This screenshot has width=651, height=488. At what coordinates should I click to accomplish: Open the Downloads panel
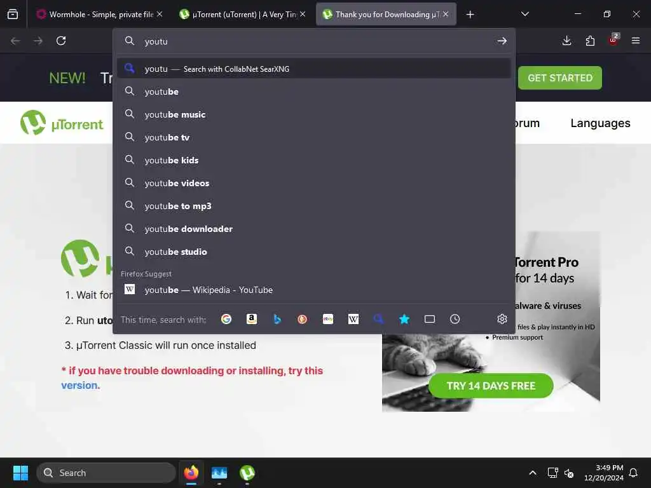coord(566,41)
